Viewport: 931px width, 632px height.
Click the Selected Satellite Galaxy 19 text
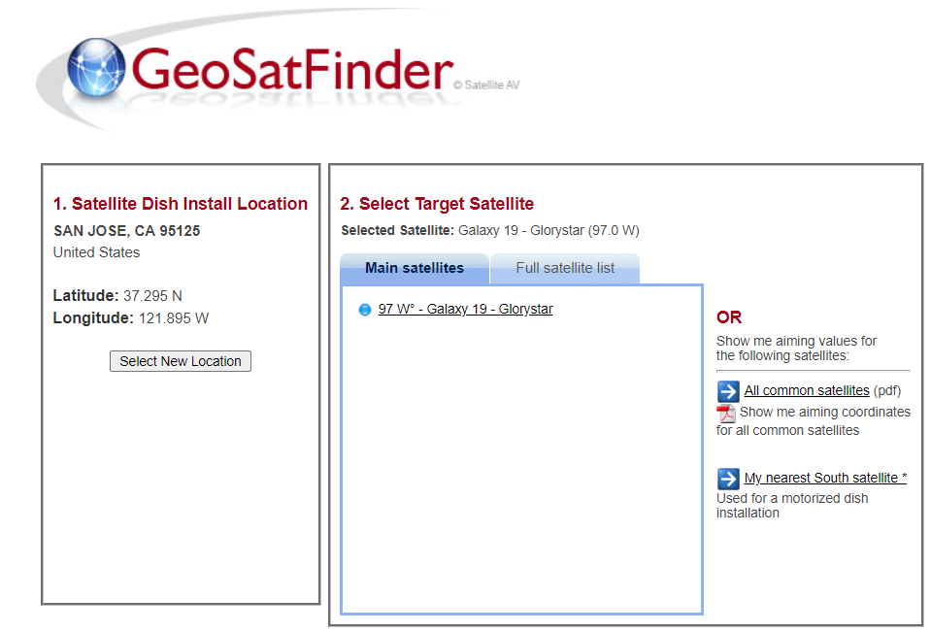[489, 230]
